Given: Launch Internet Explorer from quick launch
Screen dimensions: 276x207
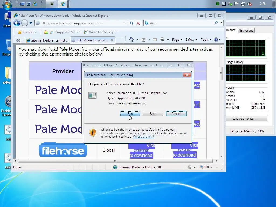Looking at the screenshot, I should click(x=35, y=4).
